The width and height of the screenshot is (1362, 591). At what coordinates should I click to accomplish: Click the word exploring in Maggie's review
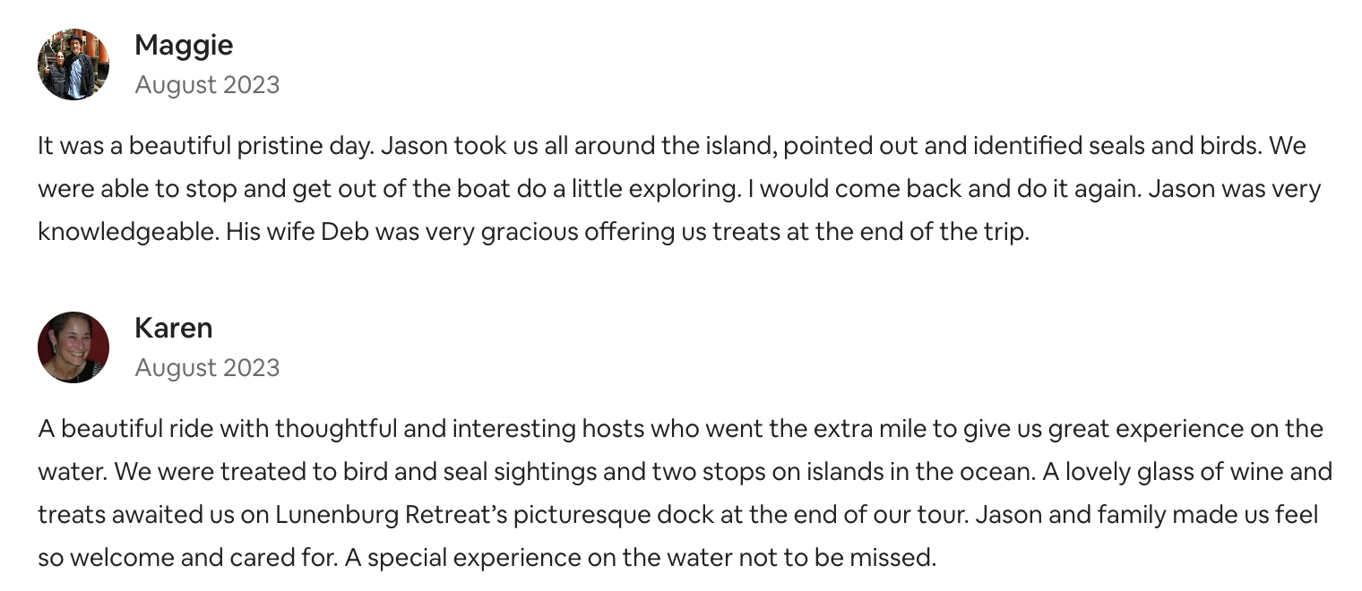[630, 189]
